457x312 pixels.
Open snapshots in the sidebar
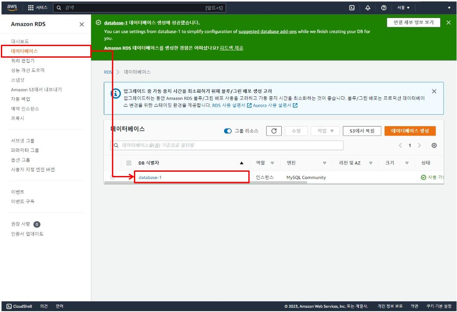click(x=18, y=80)
